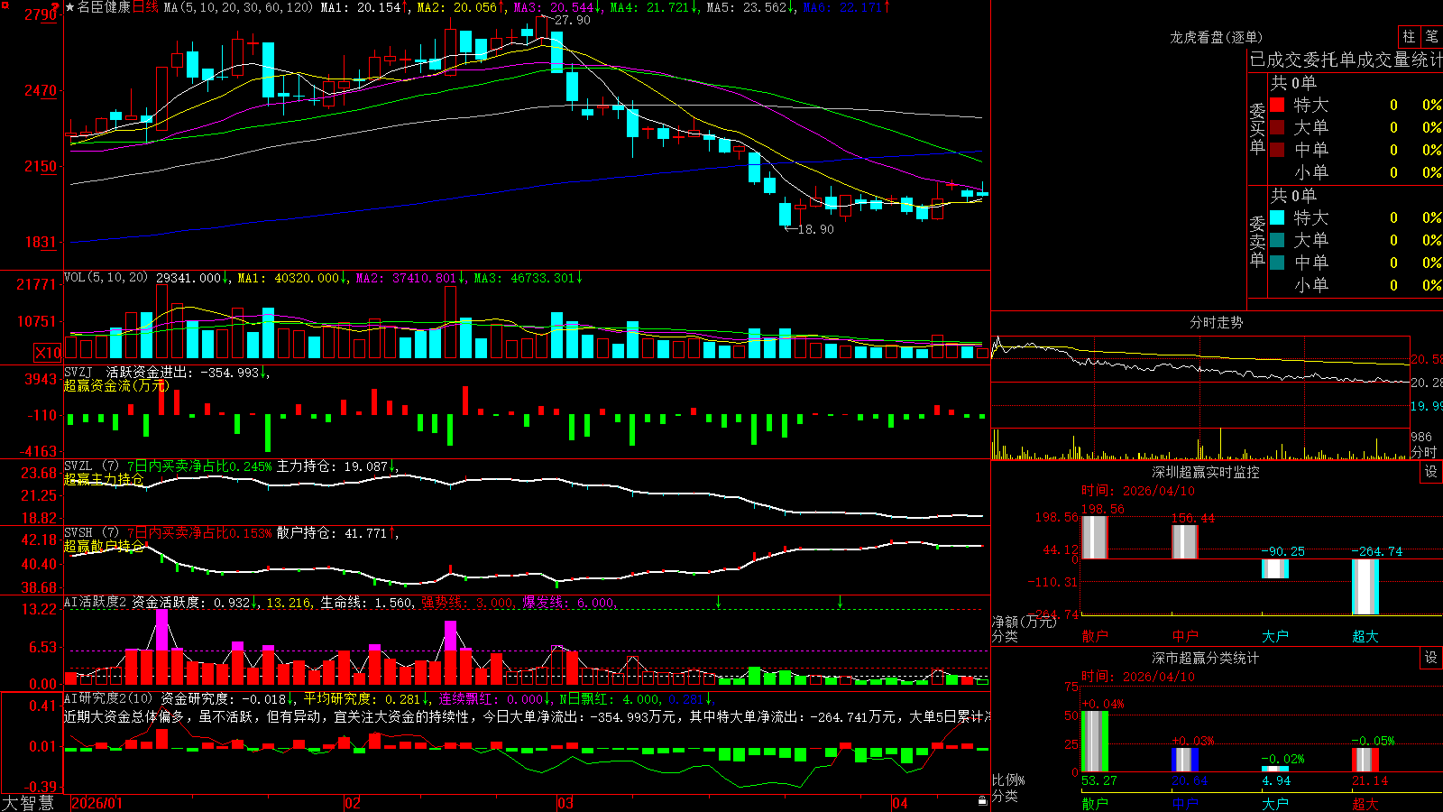Click the 连续飘红: 0.000 label

[x=492, y=698]
